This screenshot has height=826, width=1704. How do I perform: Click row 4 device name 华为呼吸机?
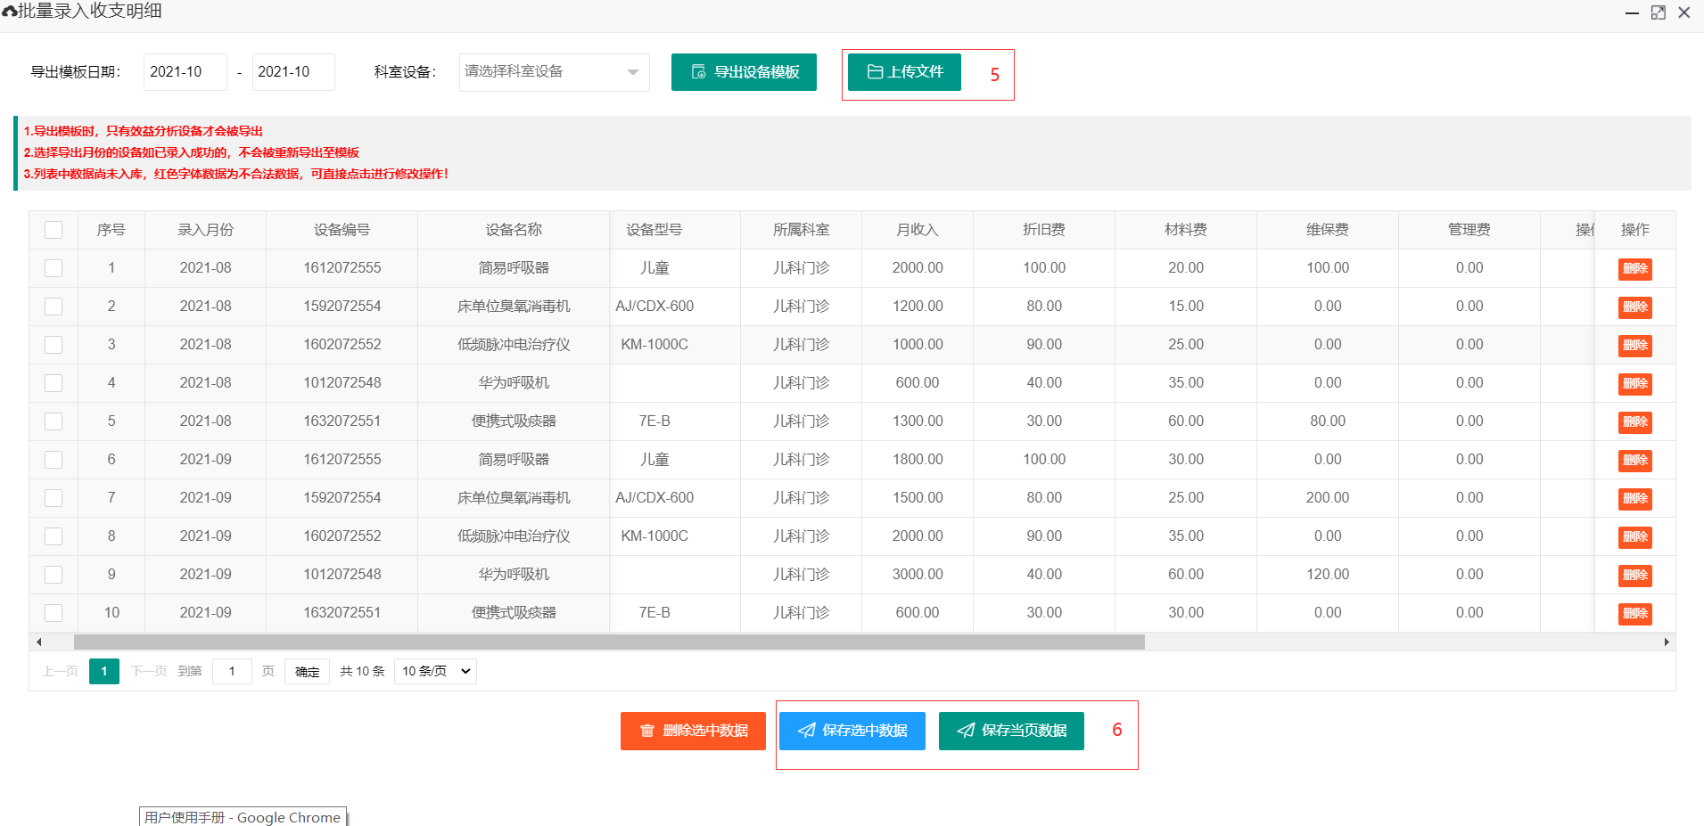514,383
